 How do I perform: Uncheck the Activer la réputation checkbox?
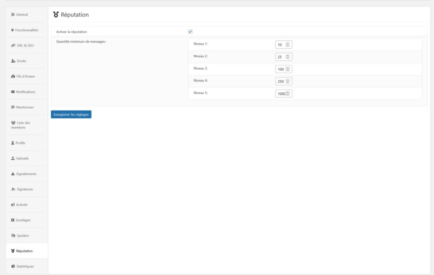pyautogui.click(x=190, y=32)
